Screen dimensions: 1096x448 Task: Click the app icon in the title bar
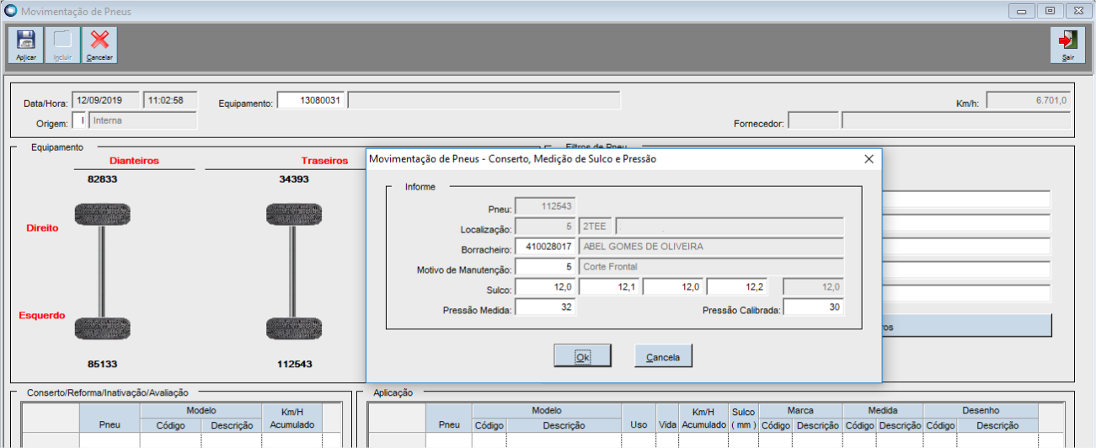pos(11,11)
